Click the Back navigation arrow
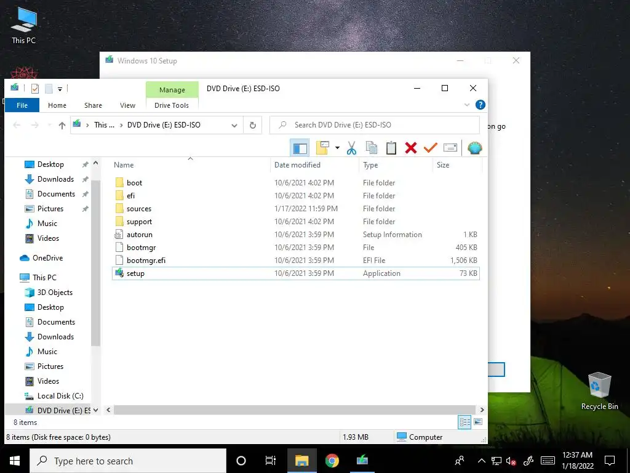The image size is (630, 473). click(17, 125)
